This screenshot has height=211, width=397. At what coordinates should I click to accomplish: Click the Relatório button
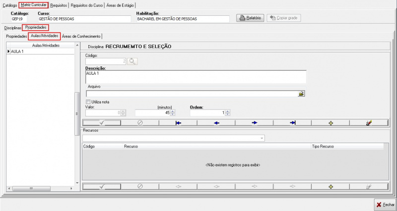coord(250,18)
